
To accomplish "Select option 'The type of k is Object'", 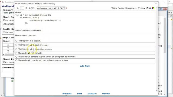I will pyautogui.click(x=16, y=41).
